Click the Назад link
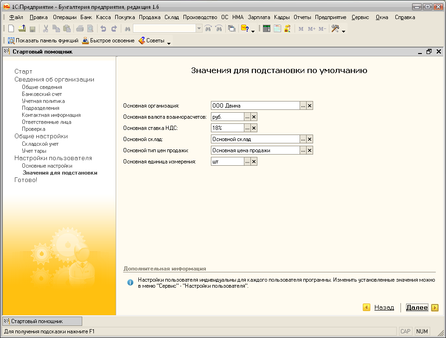This screenshot has width=446, height=338. 384,307
